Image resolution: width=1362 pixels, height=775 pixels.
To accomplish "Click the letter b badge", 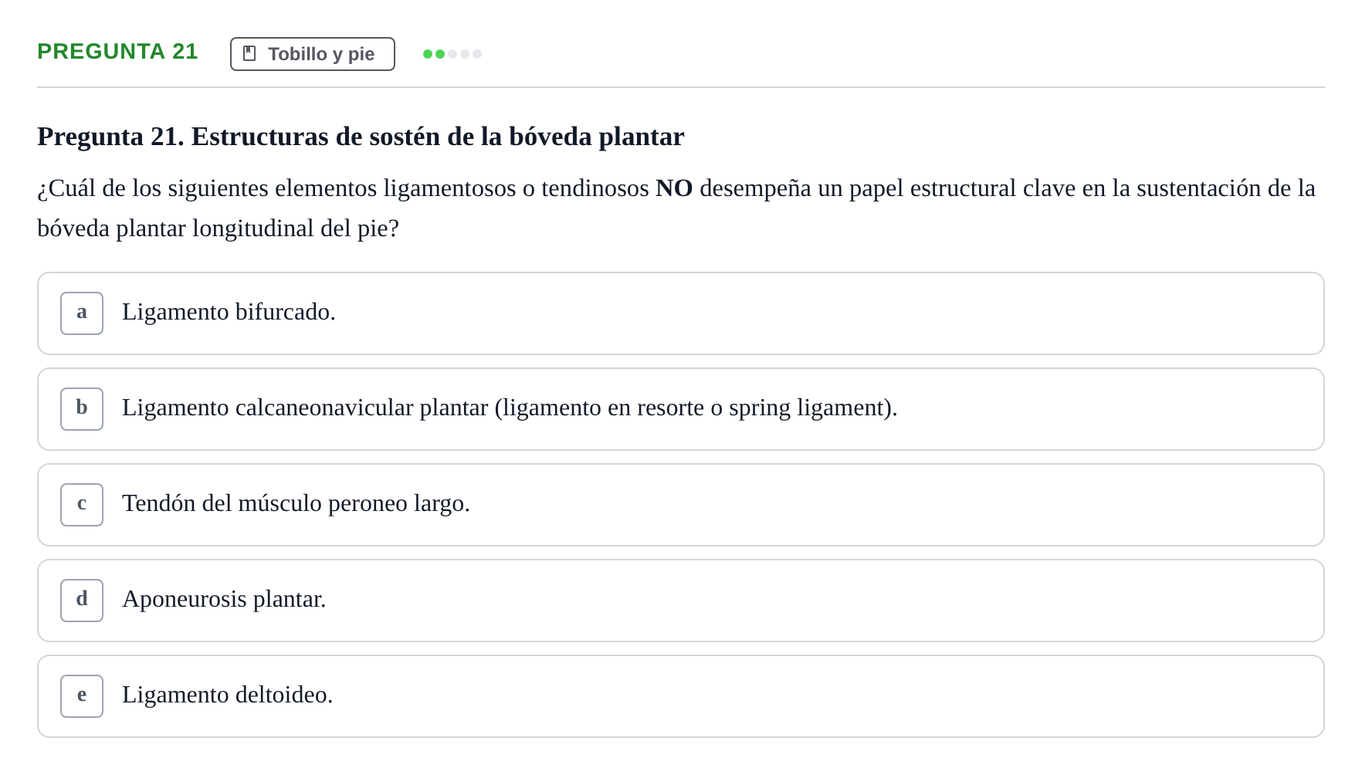I will pos(82,409).
